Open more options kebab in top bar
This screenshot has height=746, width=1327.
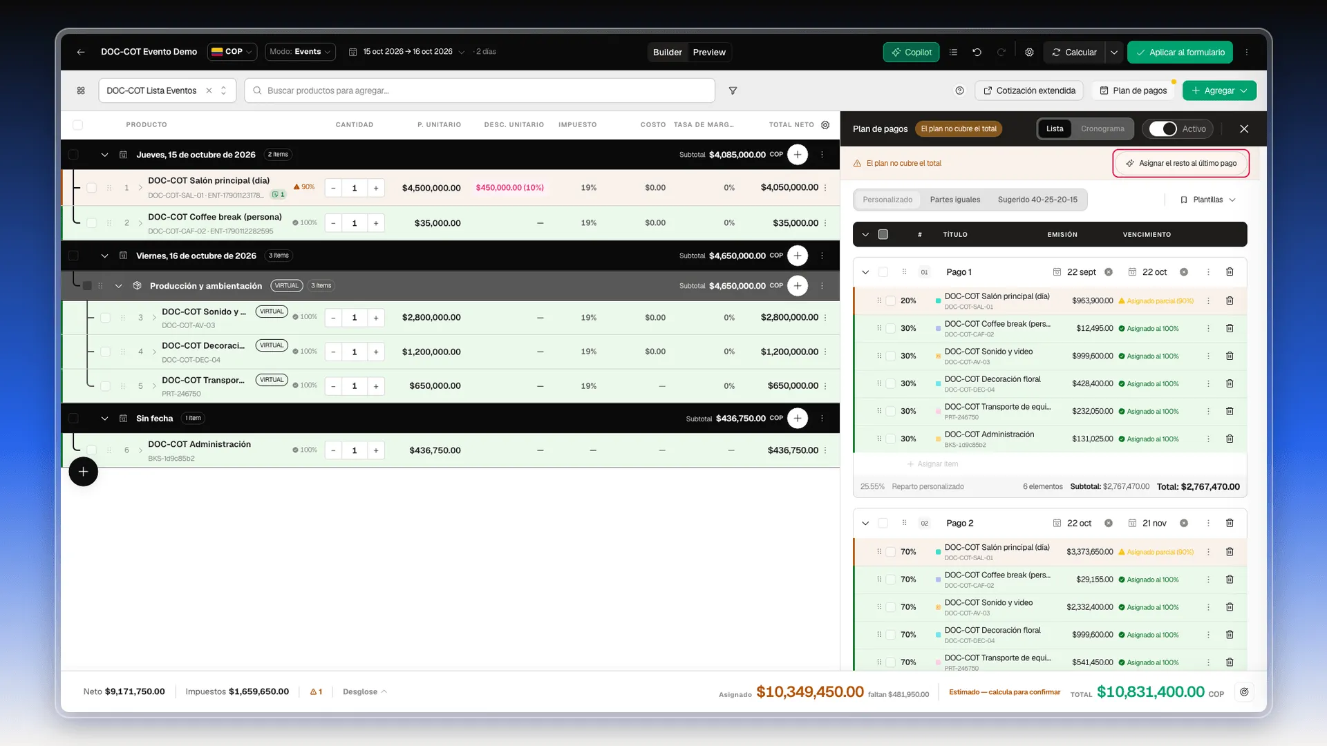(1247, 52)
